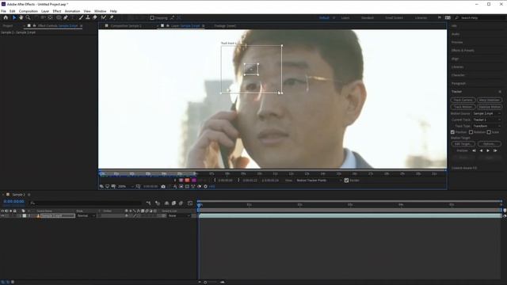This screenshot has width=507, height=285.
Task: Analyze one frame backward
Action: coord(474,150)
